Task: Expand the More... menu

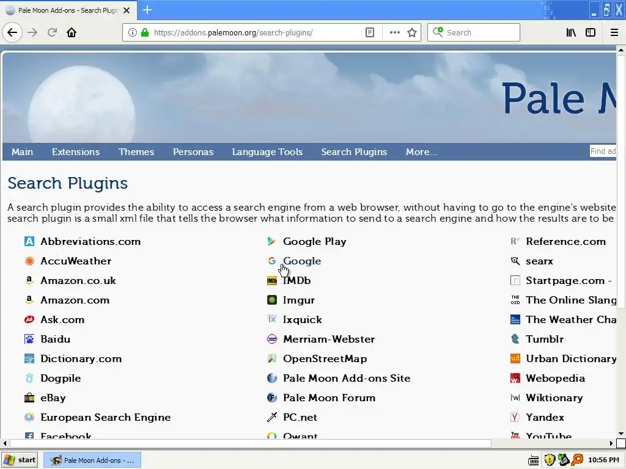Action: 421,152
